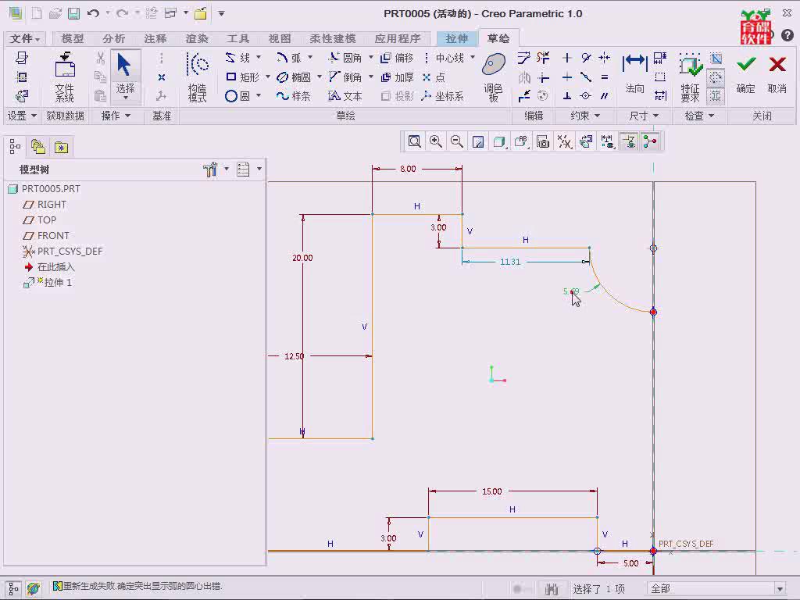The height and width of the screenshot is (600, 800).
Task: Select the 椭圆 ellipse tool
Action: [x=294, y=77]
